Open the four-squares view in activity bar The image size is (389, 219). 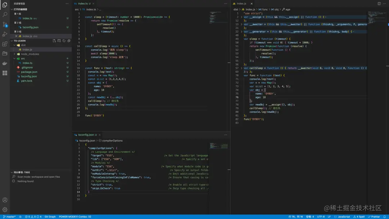5,73
